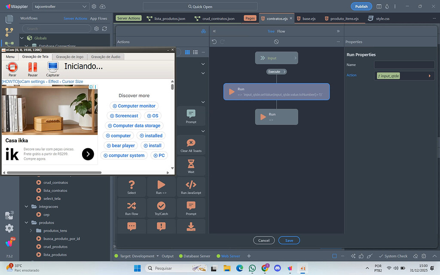
Task: Pause recording with oCam Pausar button
Action: click(x=33, y=69)
